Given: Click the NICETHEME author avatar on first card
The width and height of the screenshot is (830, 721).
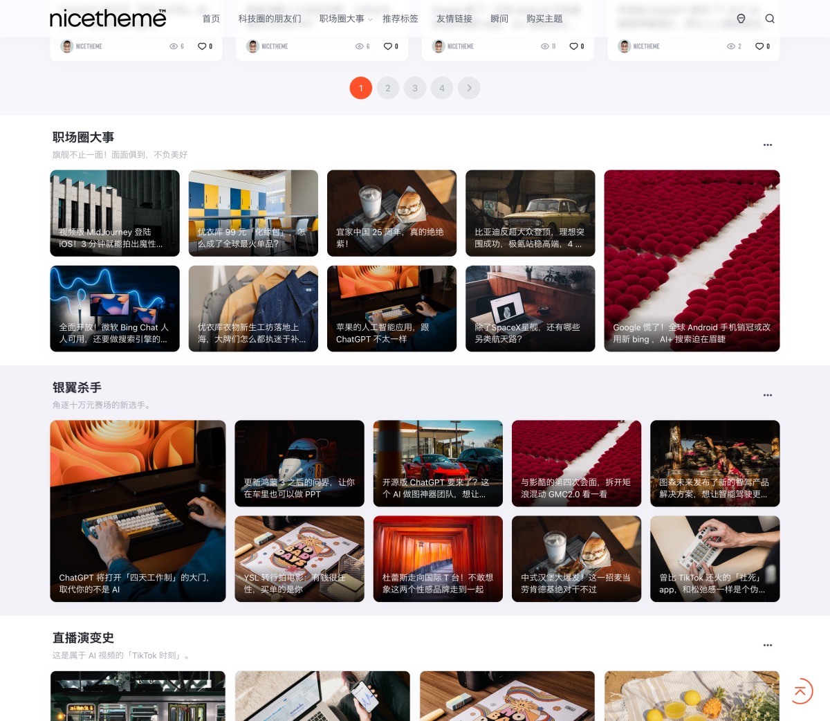Looking at the screenshot, I should coord(67,46).
